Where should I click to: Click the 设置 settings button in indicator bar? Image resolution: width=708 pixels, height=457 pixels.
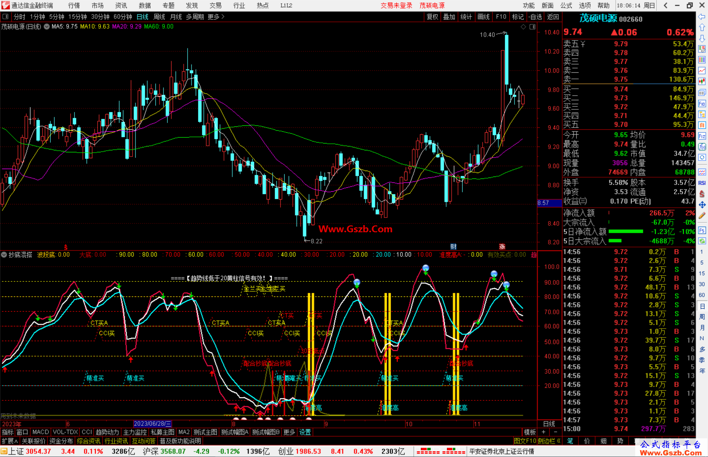305,432
